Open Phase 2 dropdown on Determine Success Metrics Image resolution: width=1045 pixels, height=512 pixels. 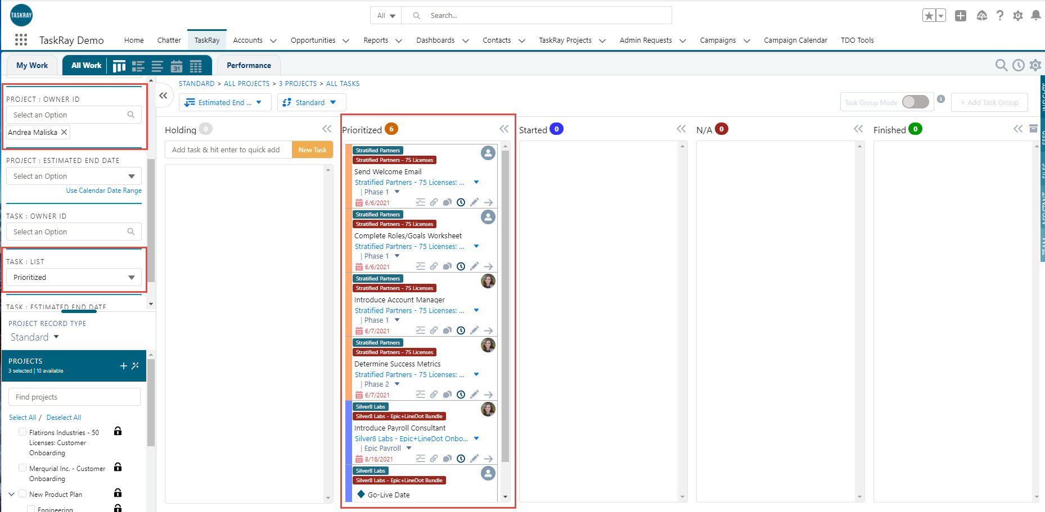coord(397,384)
